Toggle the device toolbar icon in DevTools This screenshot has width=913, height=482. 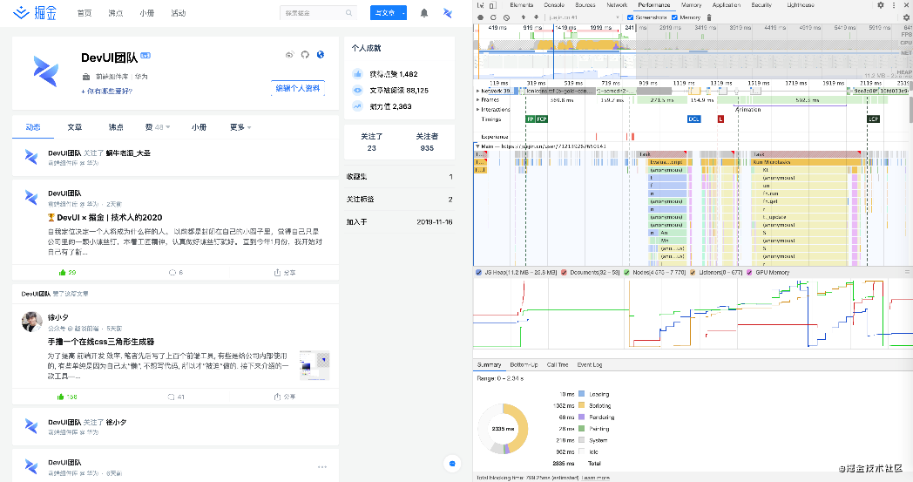coord(492,4)
